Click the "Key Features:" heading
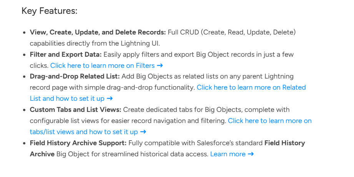 (x=50, y=11)
